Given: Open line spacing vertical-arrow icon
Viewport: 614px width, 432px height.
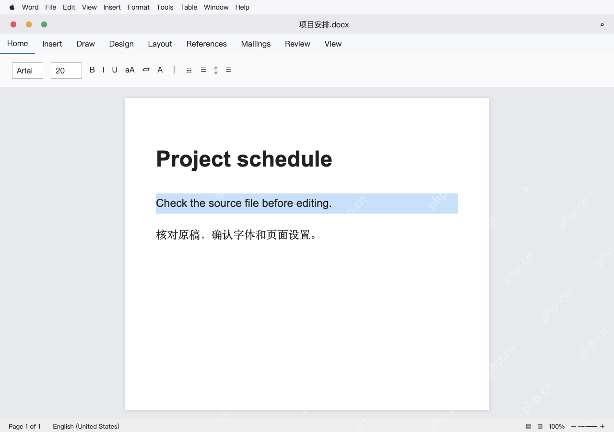Looking at the screenshot, I should [x=216, y=70].
